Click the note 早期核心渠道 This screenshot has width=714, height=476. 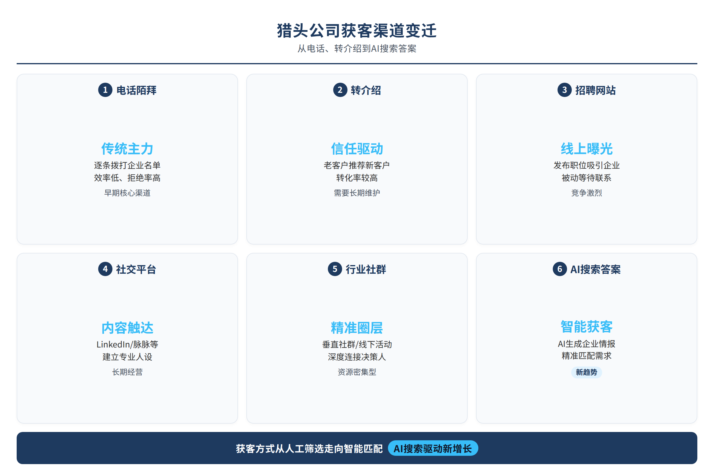point(127,193)
